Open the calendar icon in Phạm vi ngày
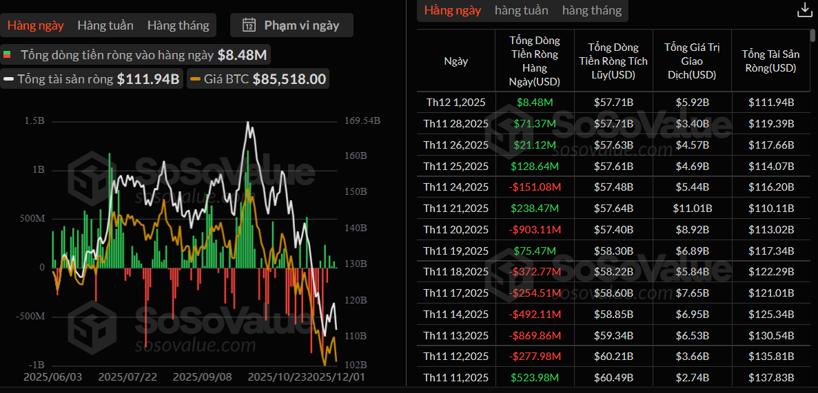 pyautogui.click(x=249, y=25)
